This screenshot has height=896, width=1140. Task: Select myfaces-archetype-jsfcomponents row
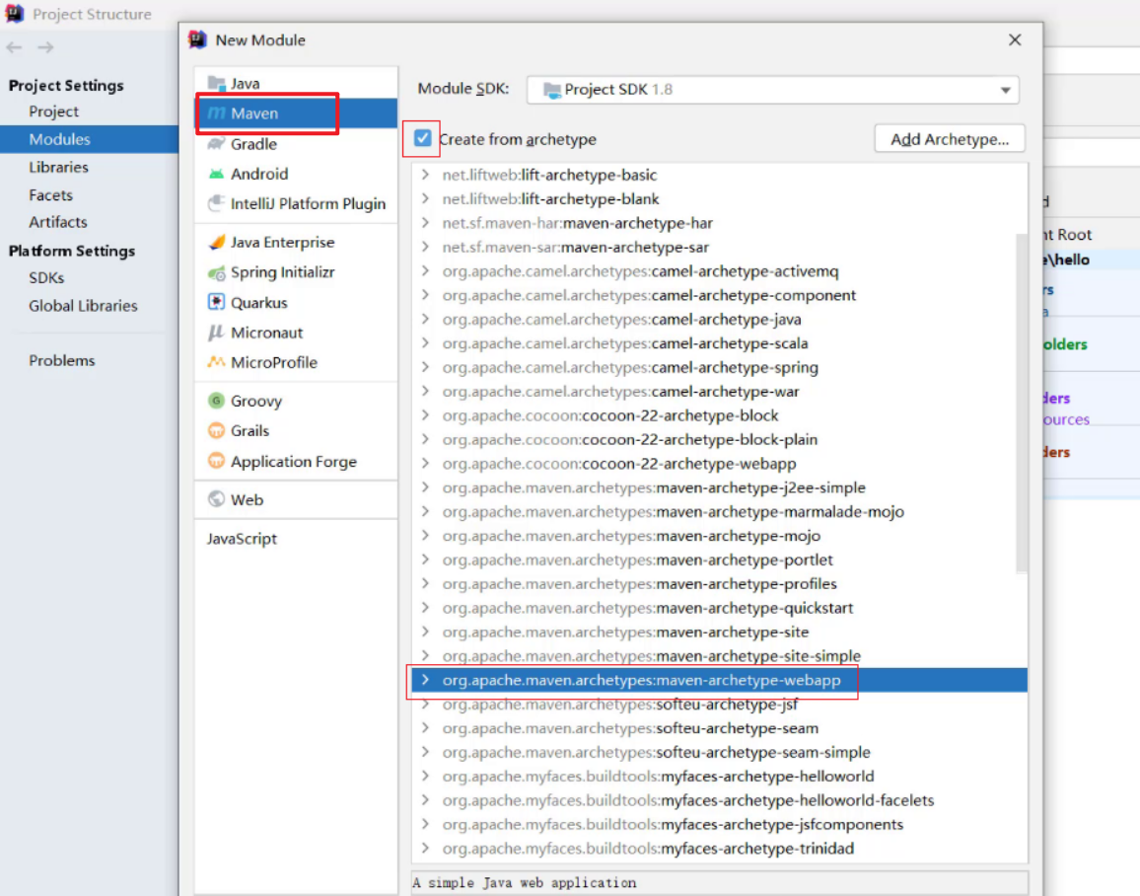(x=720, y=823)
